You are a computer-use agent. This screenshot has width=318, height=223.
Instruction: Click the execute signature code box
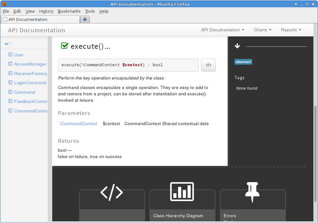coord(128,65)
